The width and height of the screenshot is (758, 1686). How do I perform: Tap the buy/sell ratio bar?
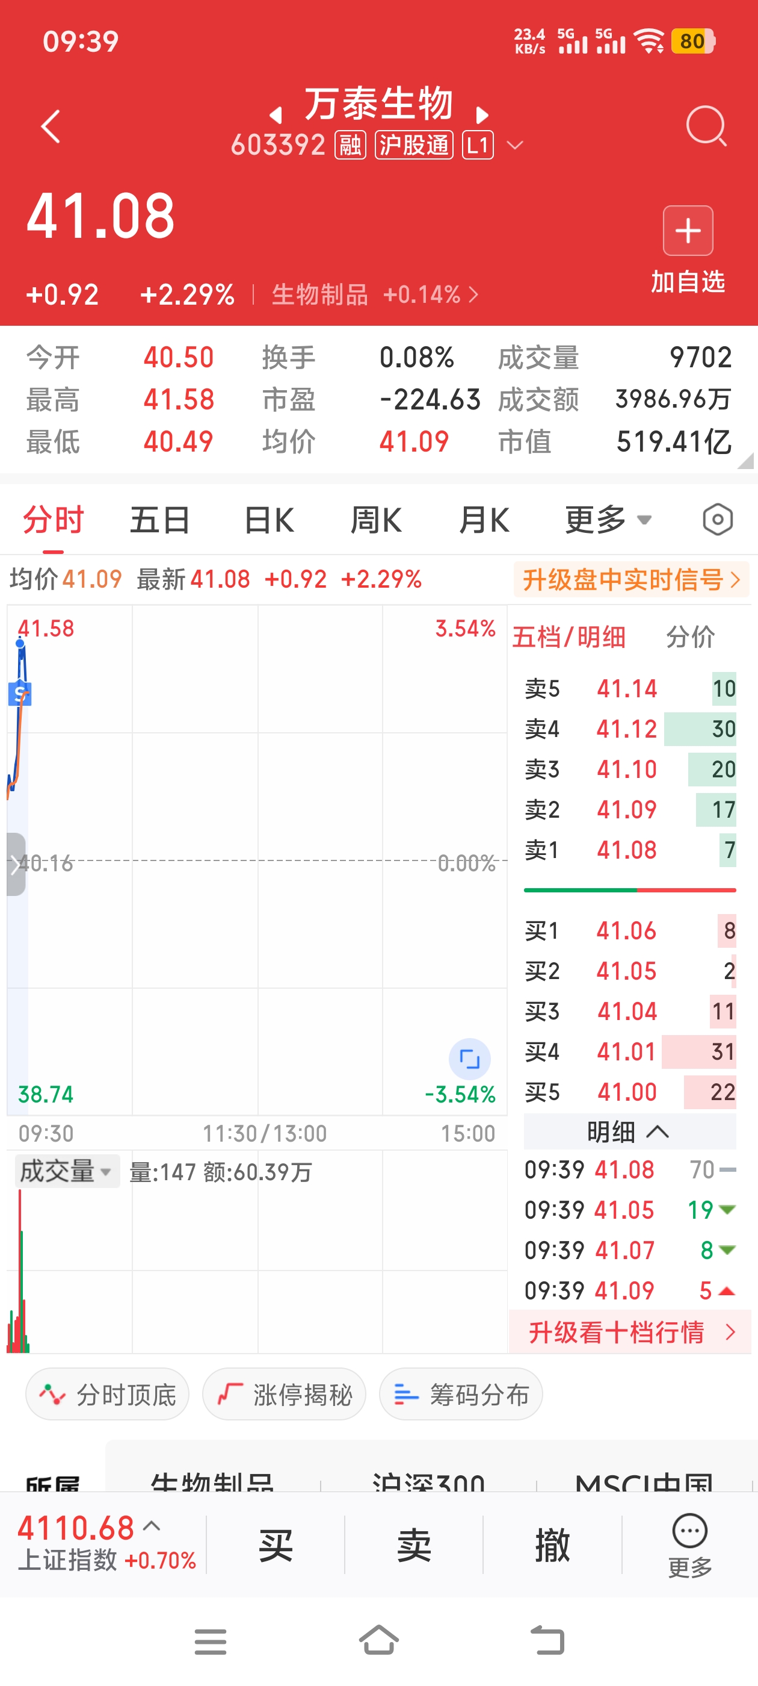630,890
